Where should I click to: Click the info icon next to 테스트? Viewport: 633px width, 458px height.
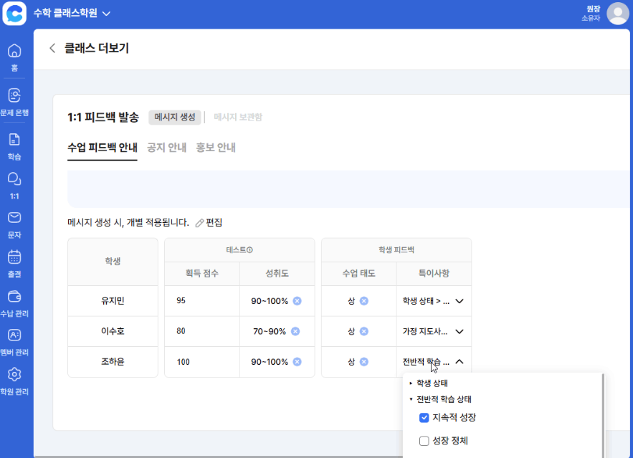[x=249, y=249]
